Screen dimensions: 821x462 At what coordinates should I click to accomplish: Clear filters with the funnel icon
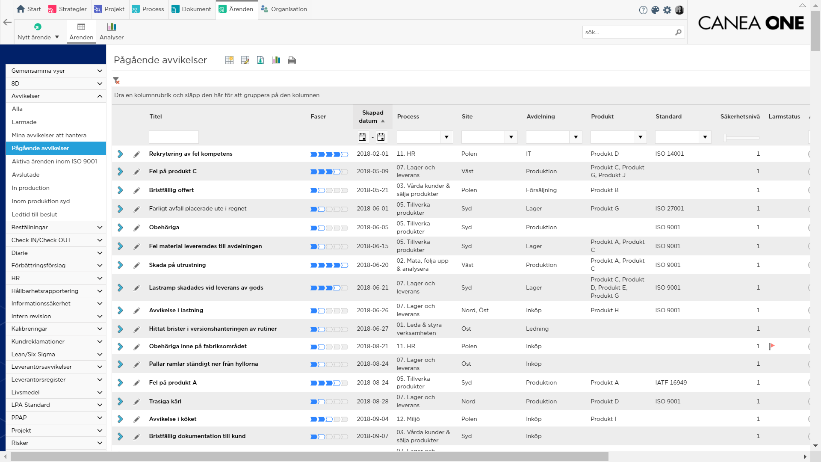[x=116, y=80]
